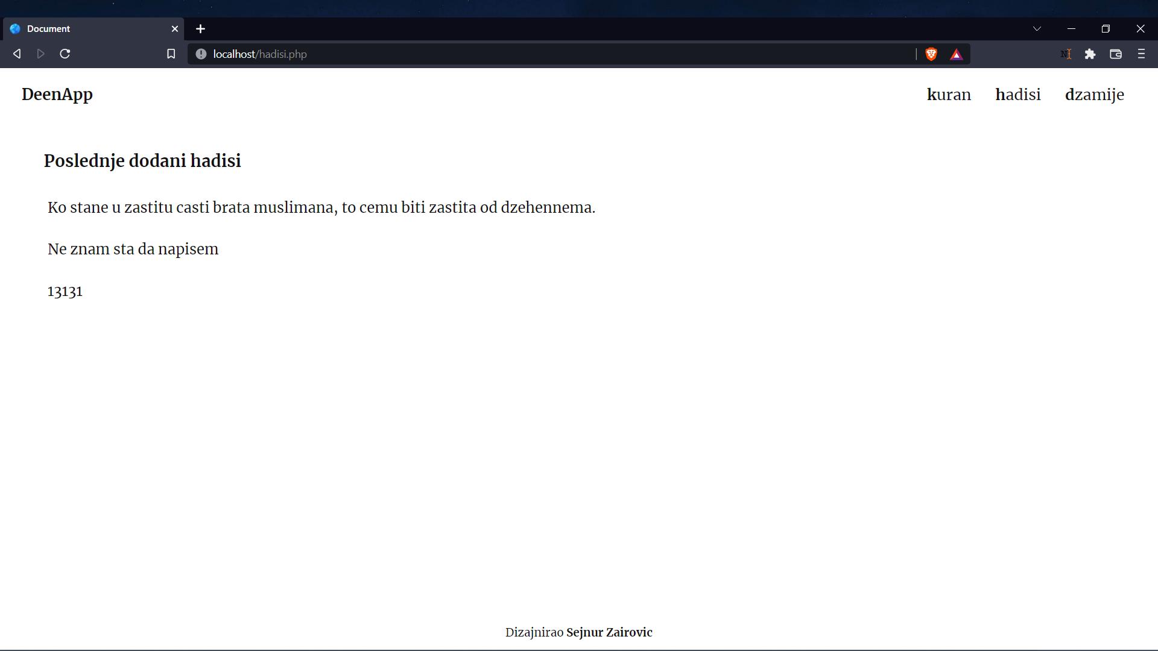Image resolution: width=1158 pixels, height=651 pixels.
Task: Click the extension icon left of puzzle
Action: (x=1066, y=54)
